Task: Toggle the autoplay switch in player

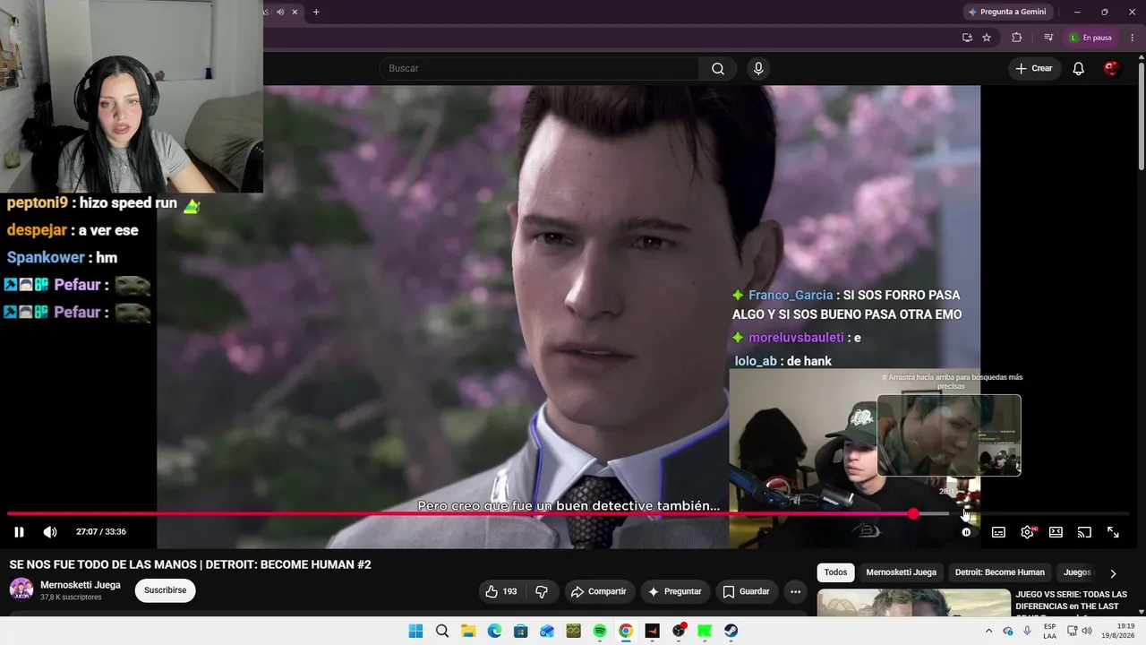Action: tap(966, 532)
